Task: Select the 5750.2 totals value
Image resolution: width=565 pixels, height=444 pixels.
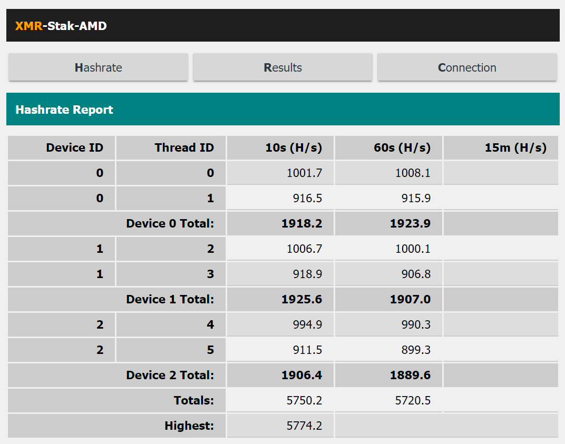Action: tap(305, 400)
